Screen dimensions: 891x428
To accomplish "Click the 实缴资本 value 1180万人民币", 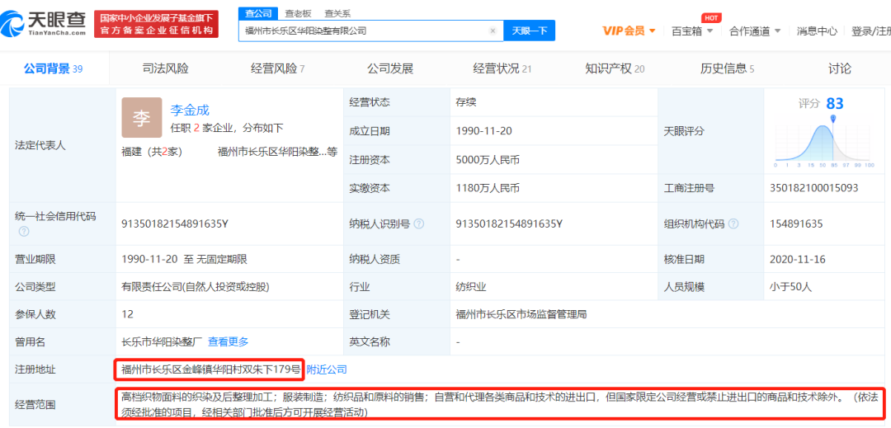I will pos(488,188).
